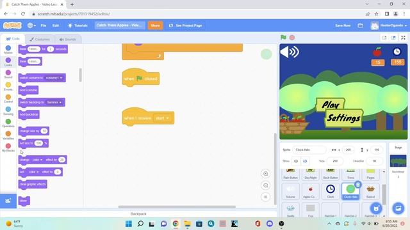Click the blocks palette vertical scrollbar
This screenshot has width=410, height=230.
[x=80, y=75]
